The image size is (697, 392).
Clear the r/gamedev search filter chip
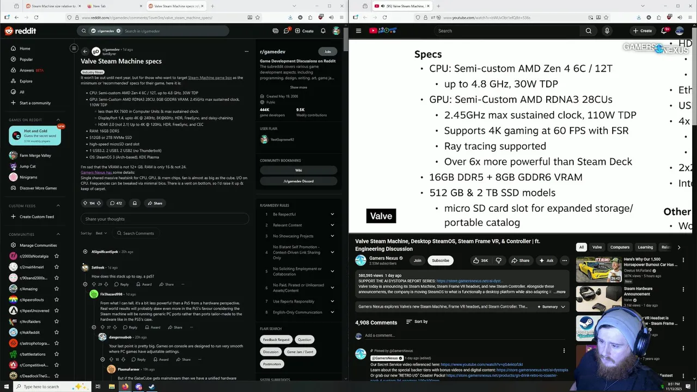pyautogui.click(x=118, y=31)
